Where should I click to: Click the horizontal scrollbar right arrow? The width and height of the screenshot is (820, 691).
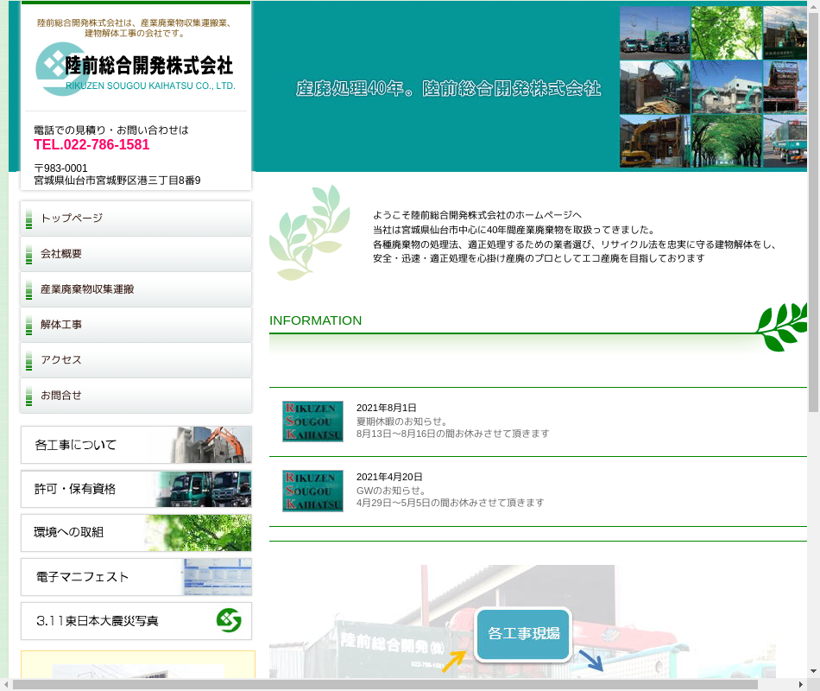pos(801,685)
